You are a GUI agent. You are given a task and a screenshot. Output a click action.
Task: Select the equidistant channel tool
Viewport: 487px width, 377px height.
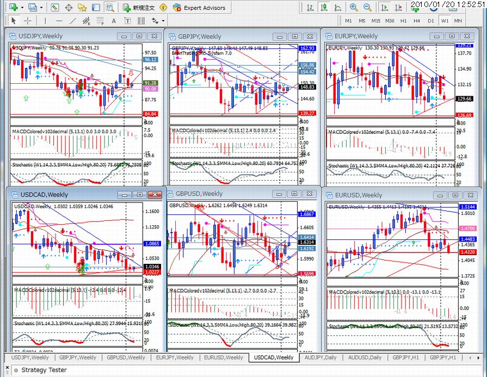pos(87,21)
